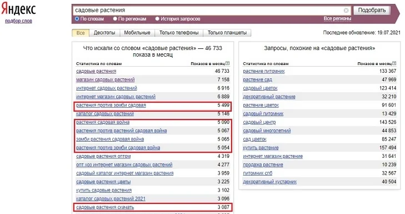Open 'продажа растение' similar query link
This screenshot has height=214, width=405.
coord(263,165)
